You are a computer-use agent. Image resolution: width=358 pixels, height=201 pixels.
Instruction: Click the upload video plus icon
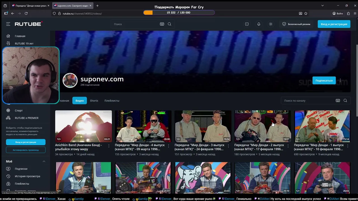click(x=247, y=24)
